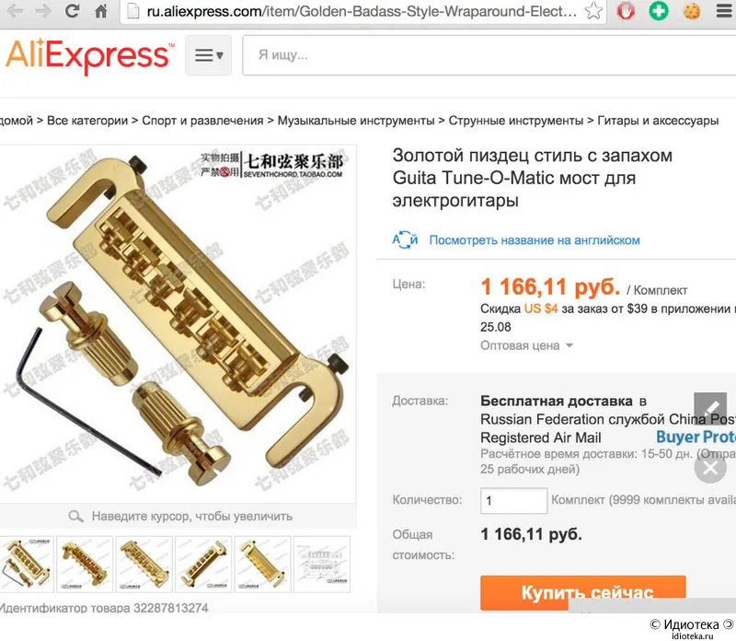This screenshot has width=736, height=641.
Task: Open Музыкальные инструменты breadcrumb
Action: (x=356, y=121)
